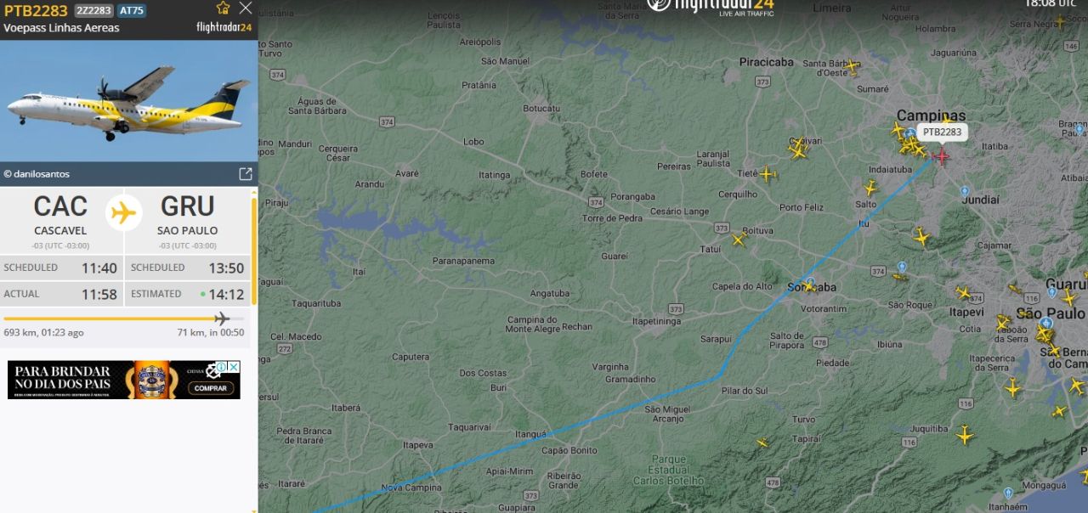The height and width of the screenshot is (513, 1088).
Task: Click the yellow aircraft near Juquitiba
Action: coord(965,435)
